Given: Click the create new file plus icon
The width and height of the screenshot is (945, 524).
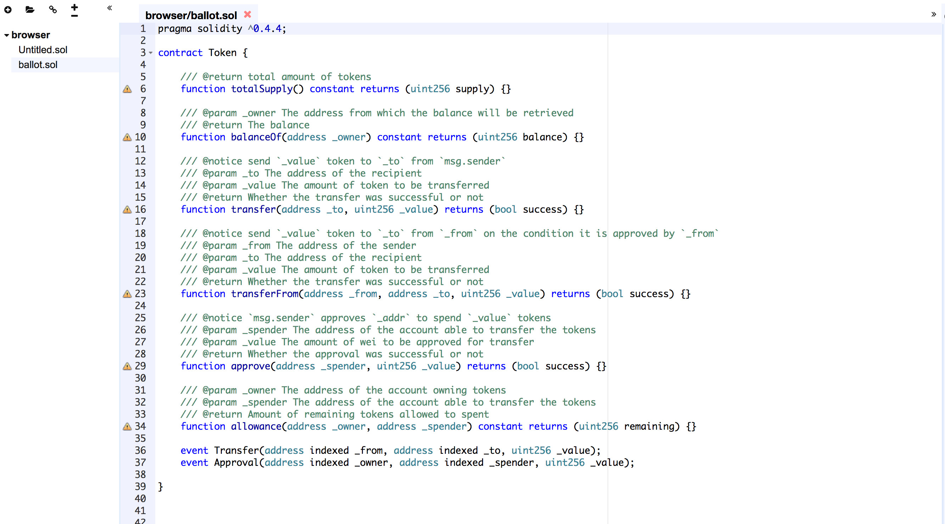Looking at the screenshot, I should [8, 10].
